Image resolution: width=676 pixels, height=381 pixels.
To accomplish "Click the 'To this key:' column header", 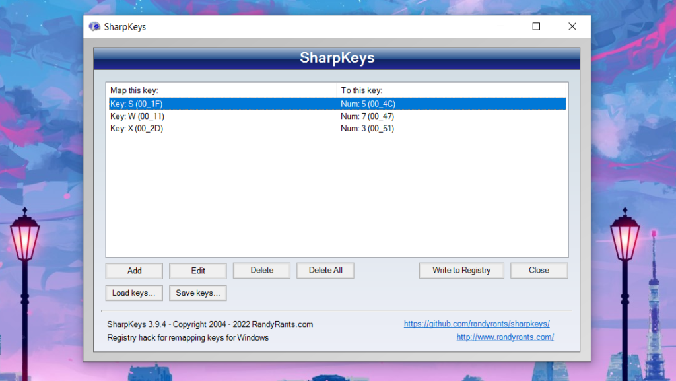I will [452, 90].
